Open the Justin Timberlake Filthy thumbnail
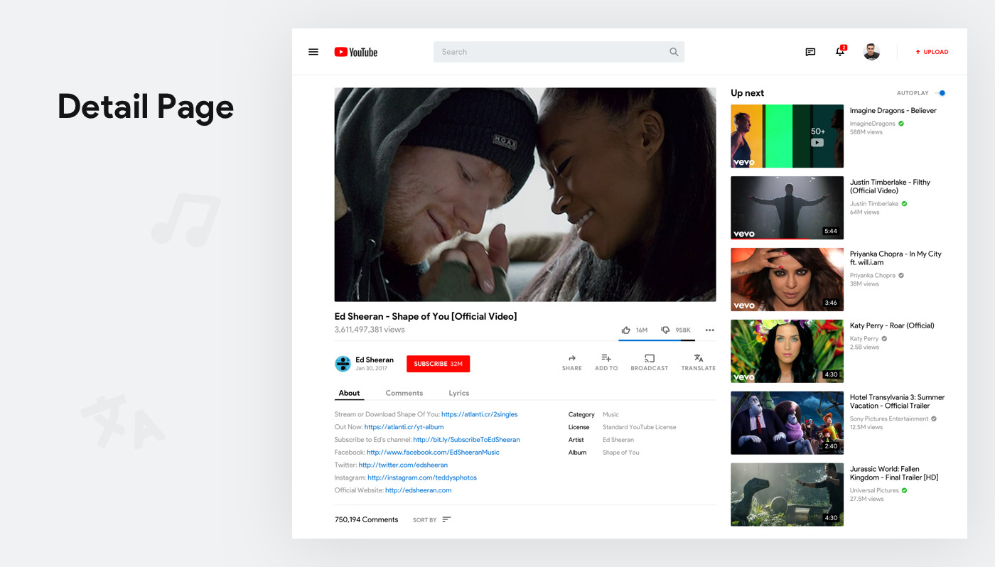This screenshot has width=995, height=567. click(x=787, y=208)
